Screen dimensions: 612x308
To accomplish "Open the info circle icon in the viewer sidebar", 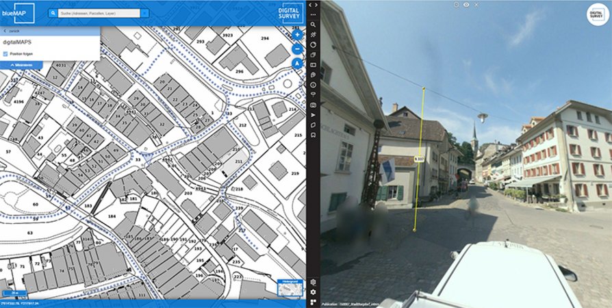I will click(x=313, y=85).
